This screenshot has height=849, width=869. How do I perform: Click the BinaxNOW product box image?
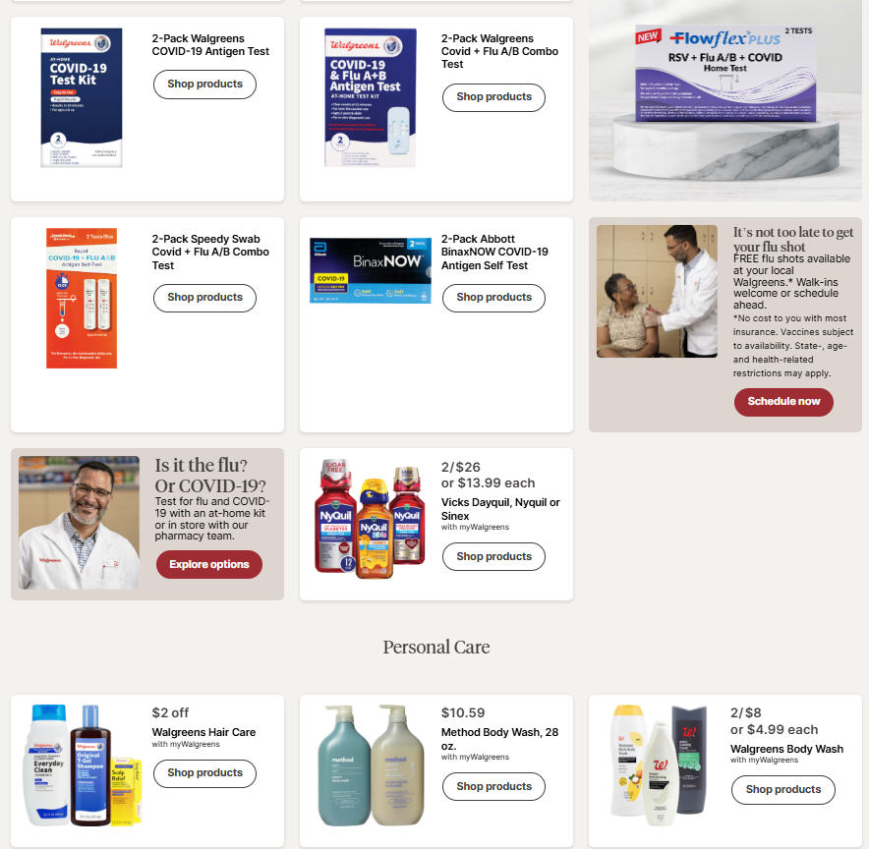coord(371,271)
